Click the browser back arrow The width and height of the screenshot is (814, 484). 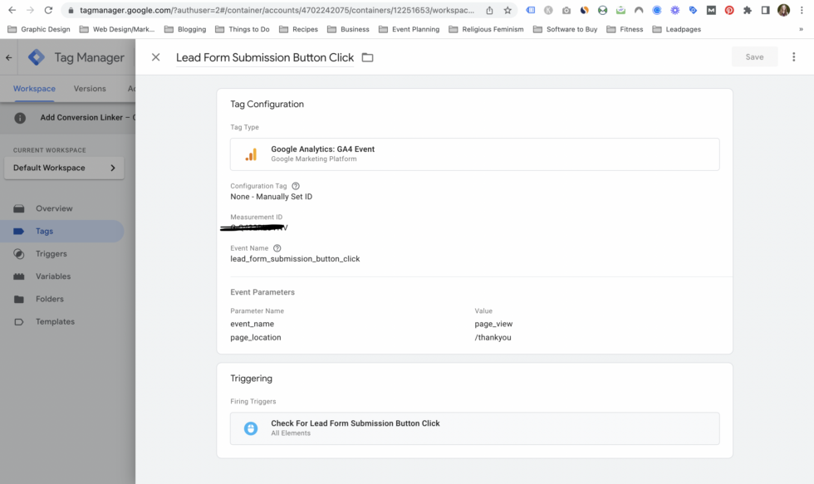pyautogui.click(x=12, y=10)
